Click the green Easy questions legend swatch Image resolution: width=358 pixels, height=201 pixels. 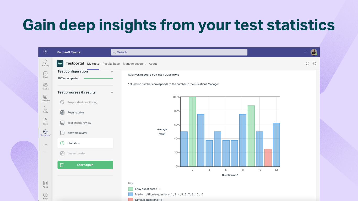click(x=131, y=189)
